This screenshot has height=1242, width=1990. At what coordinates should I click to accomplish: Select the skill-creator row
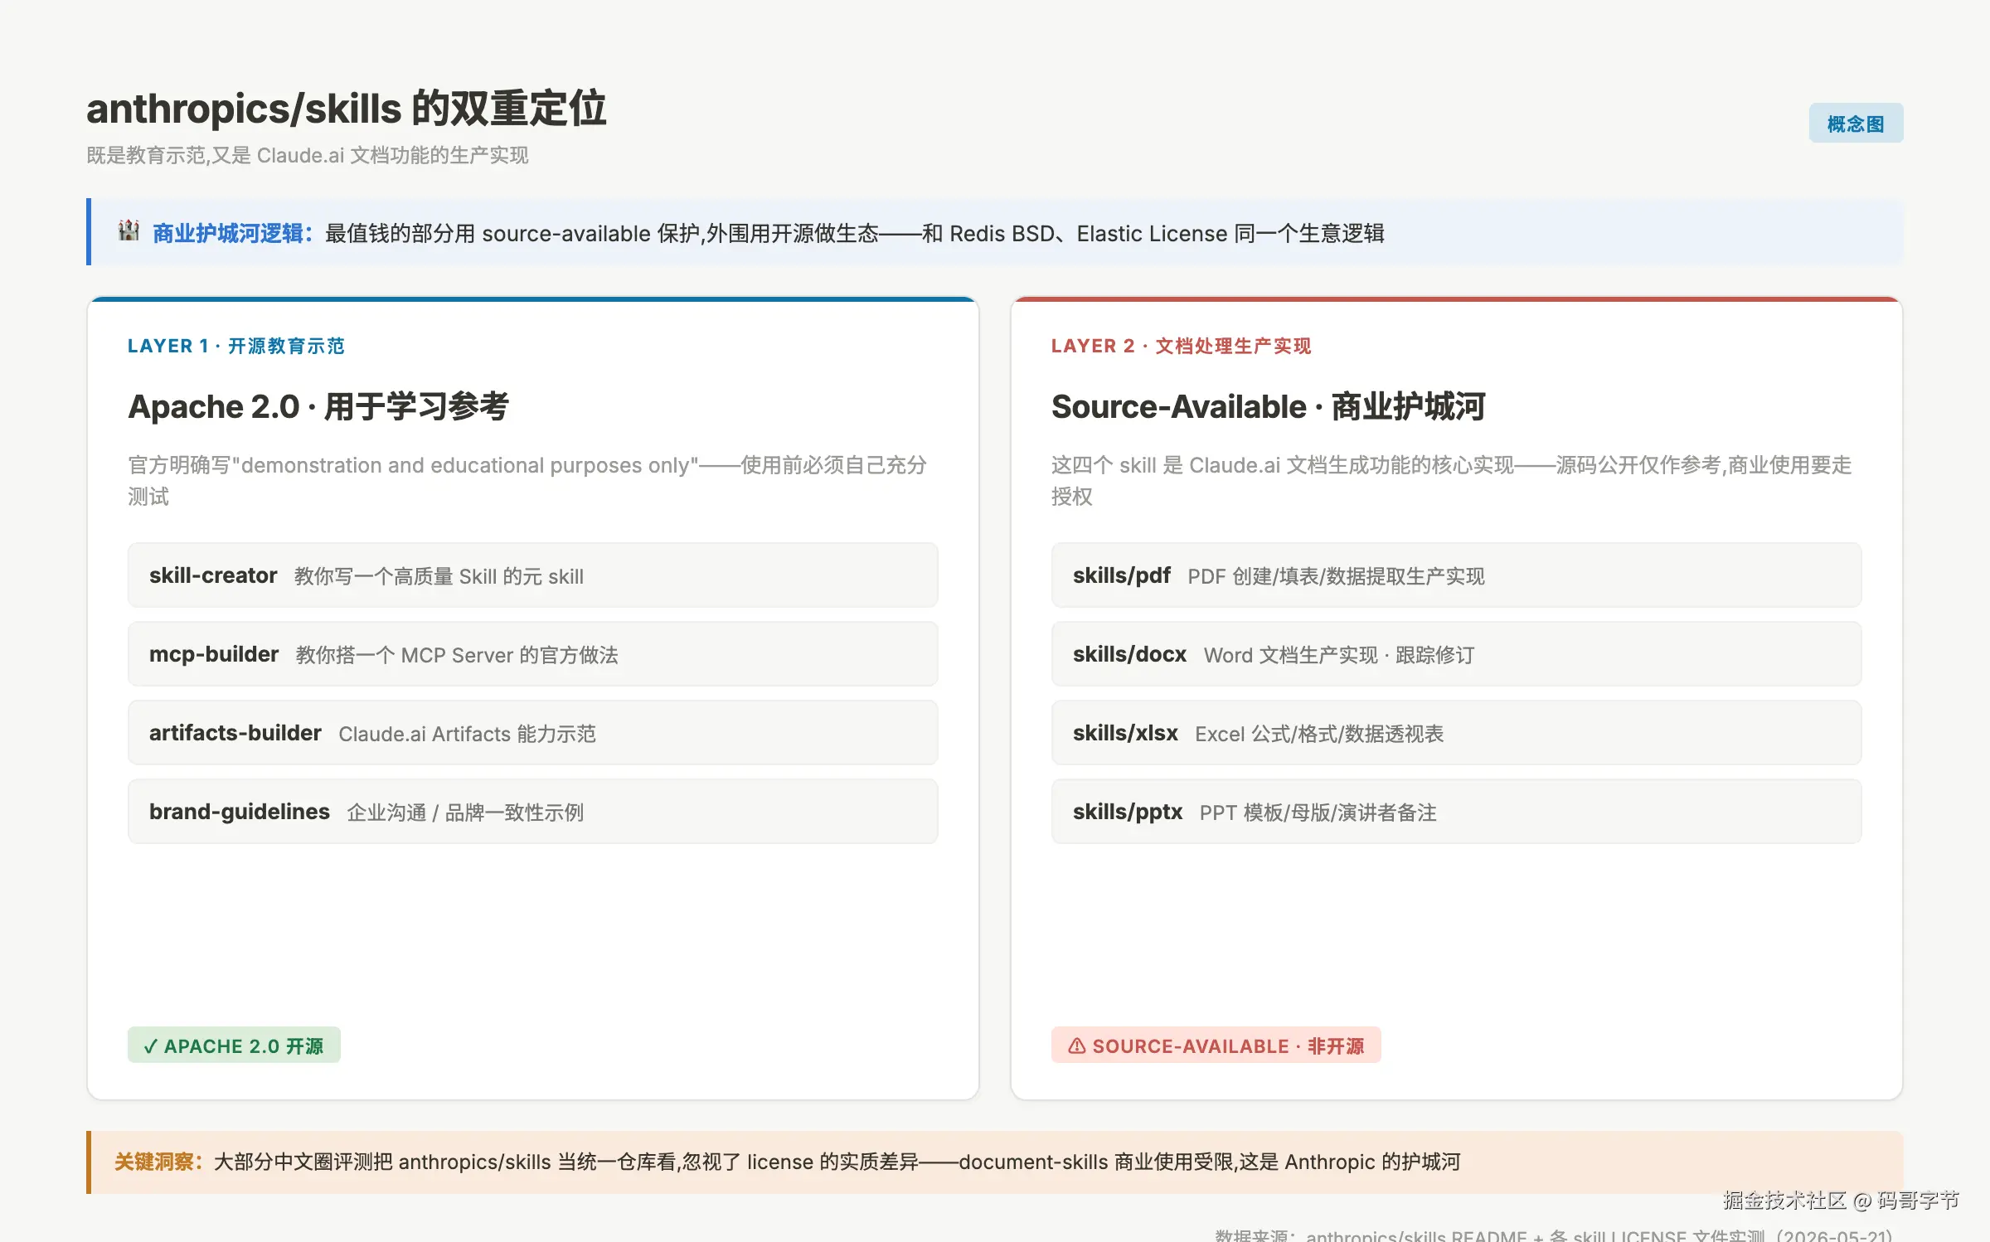(x=532, y=575)
